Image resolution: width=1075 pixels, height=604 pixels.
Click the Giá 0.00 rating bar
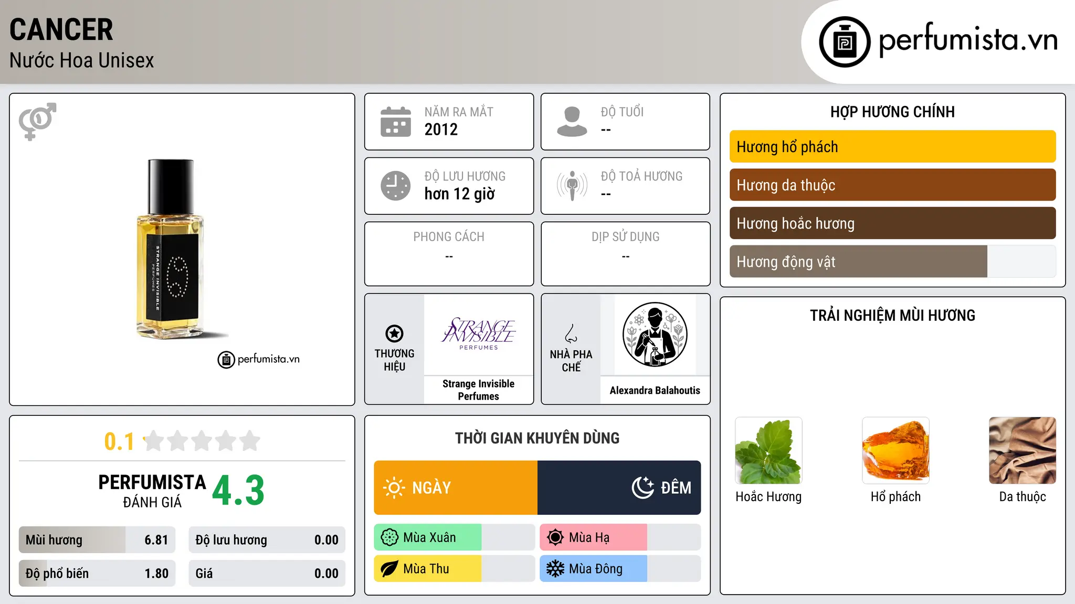[267, 574]
